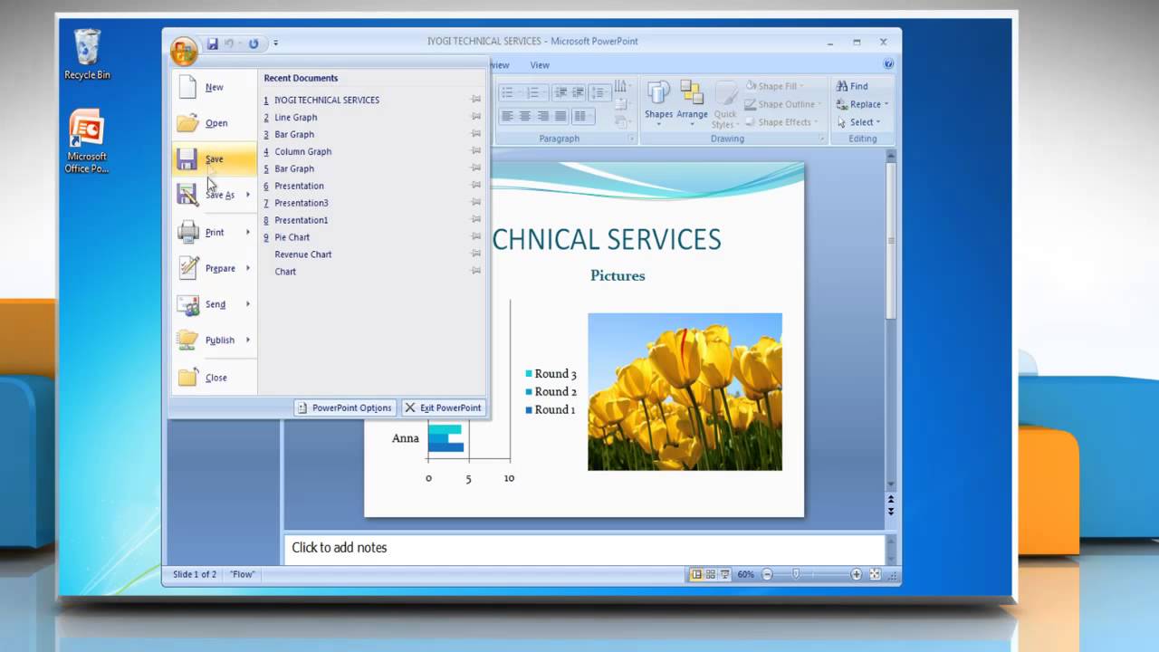Toggle pin next to Revenue Chart
The height and width of the screenshot is (652, 1159).
[476, 254]
